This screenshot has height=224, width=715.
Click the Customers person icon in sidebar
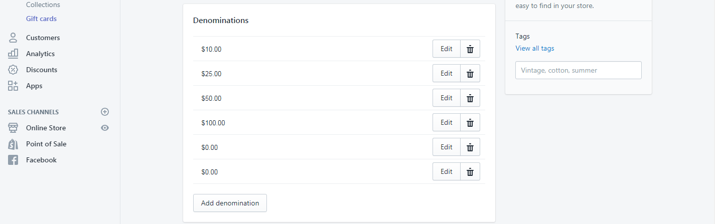coord(13,38)
